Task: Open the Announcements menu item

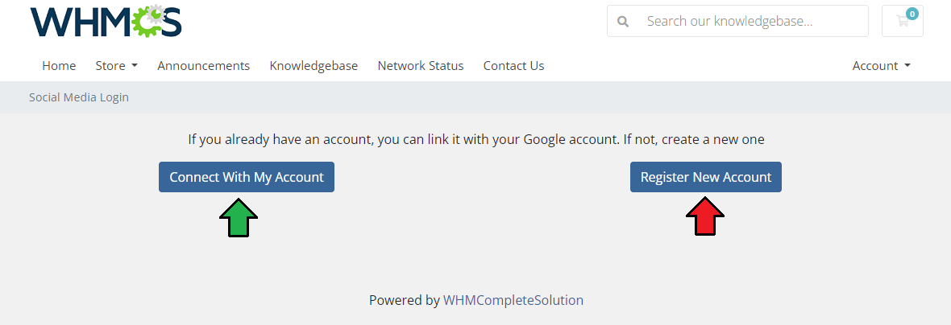Action: pyautogui.click(x=204, y=65)
